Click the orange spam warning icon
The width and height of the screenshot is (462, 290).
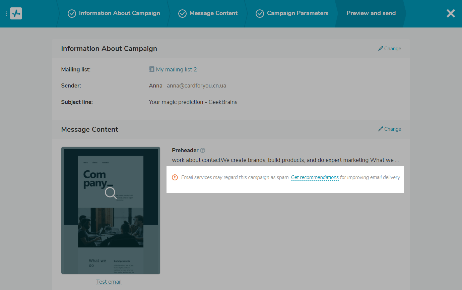[175, 177]
